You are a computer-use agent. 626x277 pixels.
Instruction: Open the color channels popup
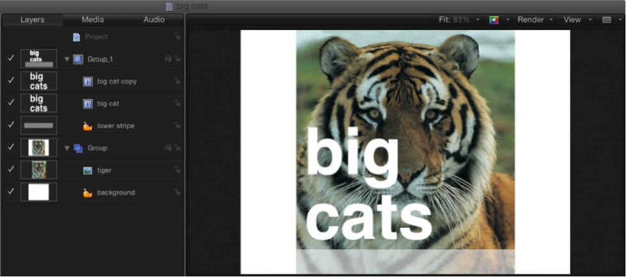[x=494, y=20]
